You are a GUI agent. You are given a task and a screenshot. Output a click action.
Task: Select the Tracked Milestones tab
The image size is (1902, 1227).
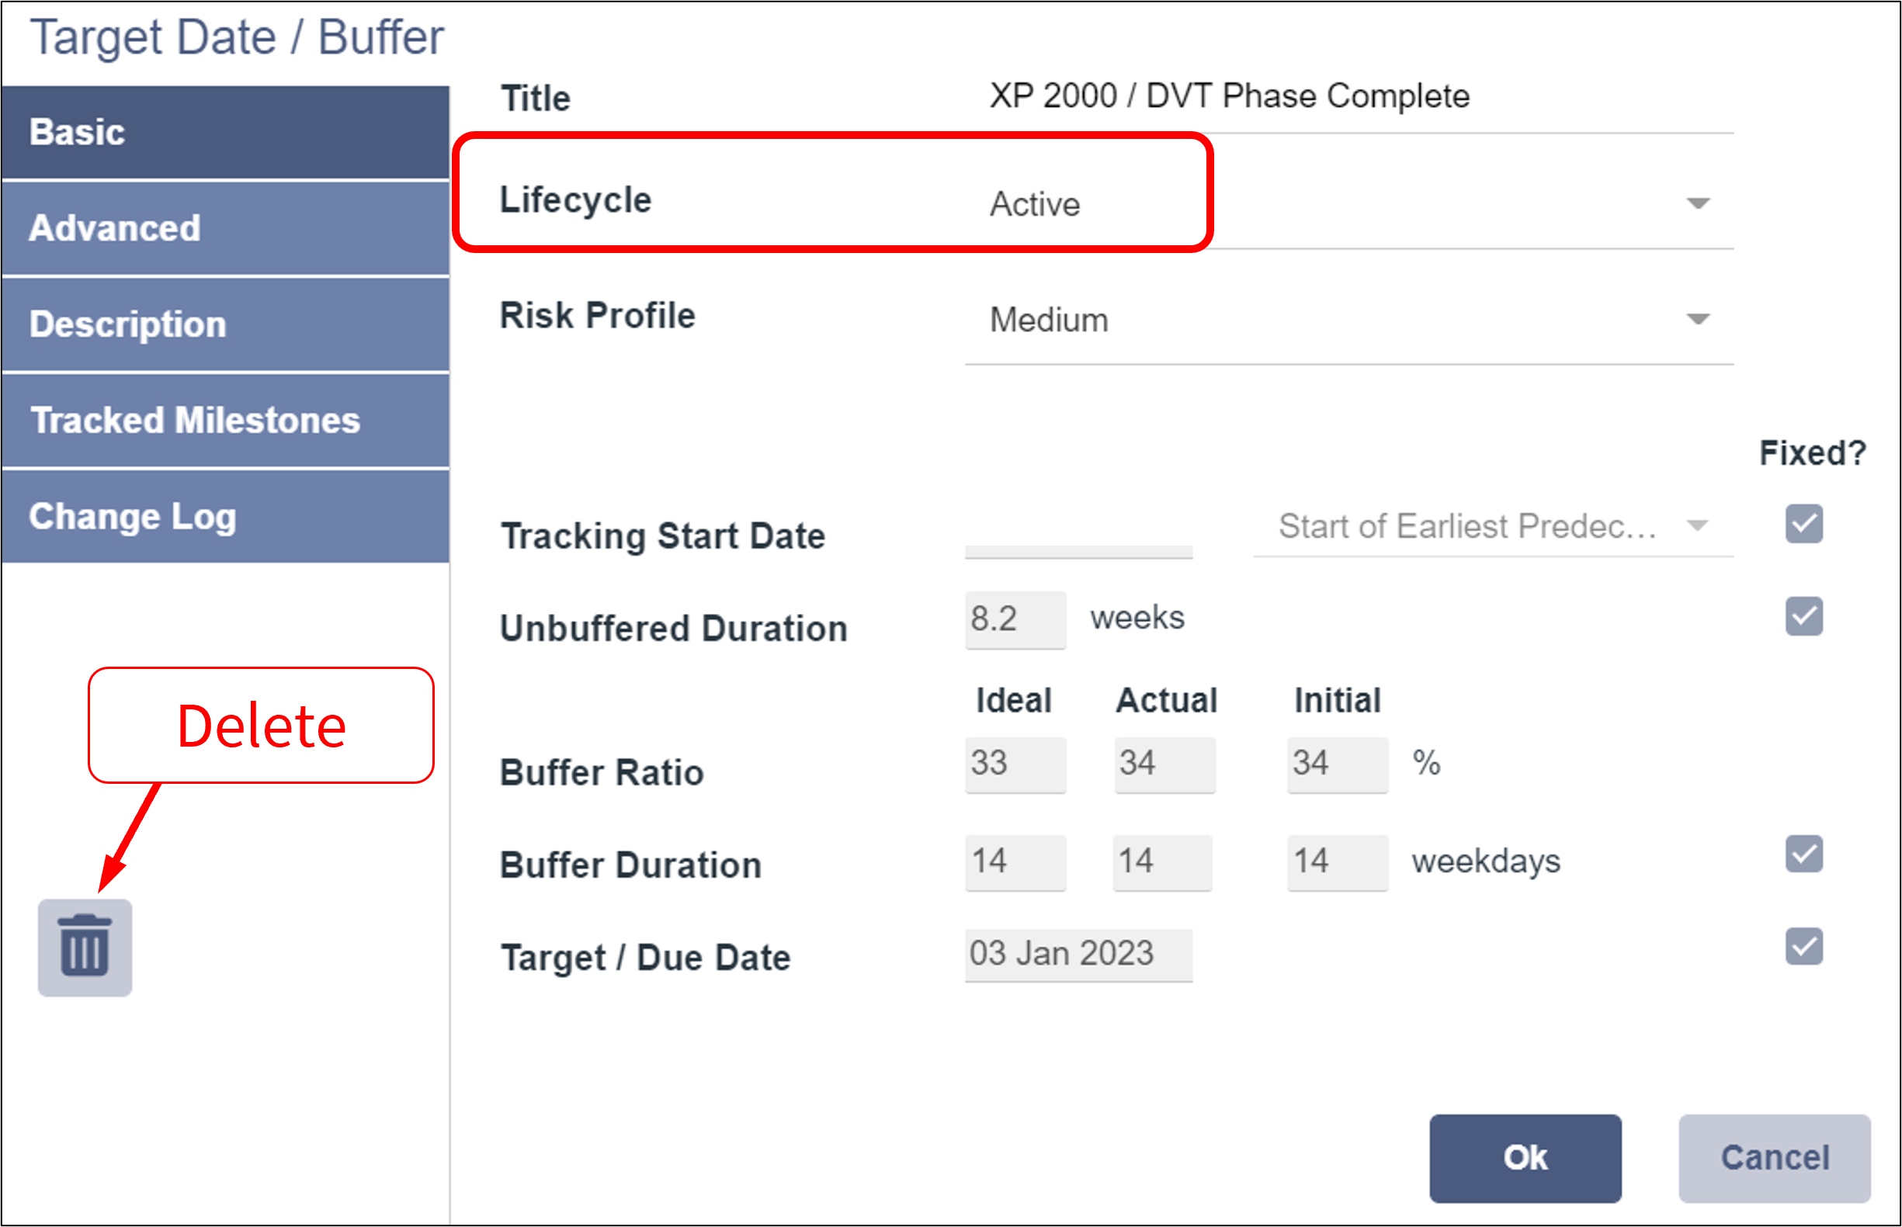click(225, 421)
